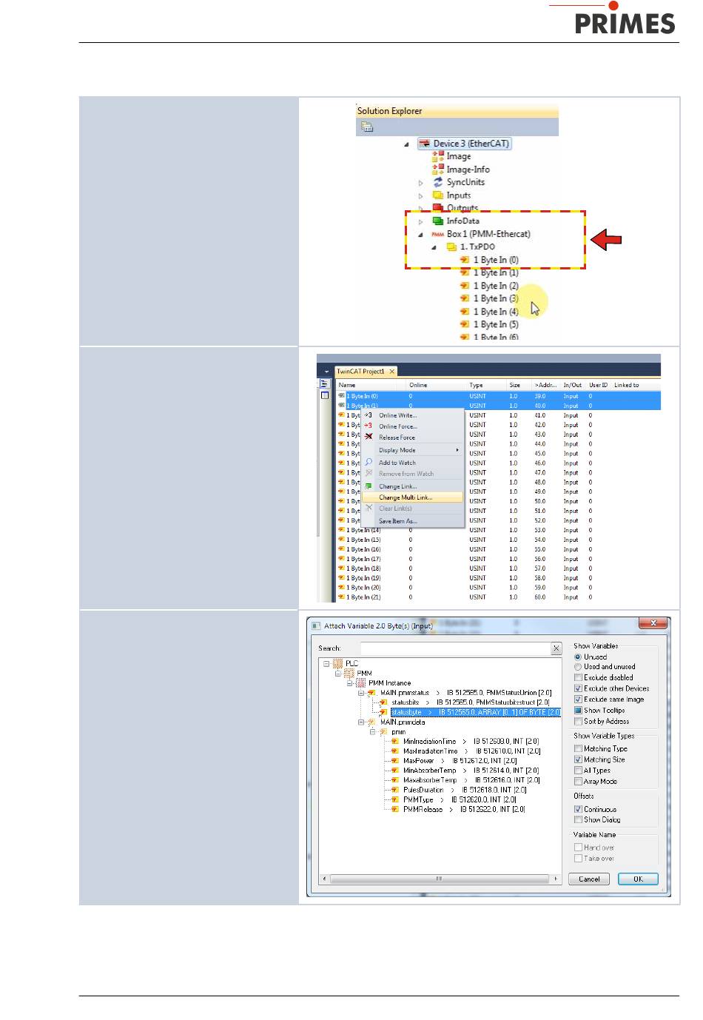Click the green Change Link icon
The height and width of the screenshot is (1020, 703).
click(x=369, y=486)
